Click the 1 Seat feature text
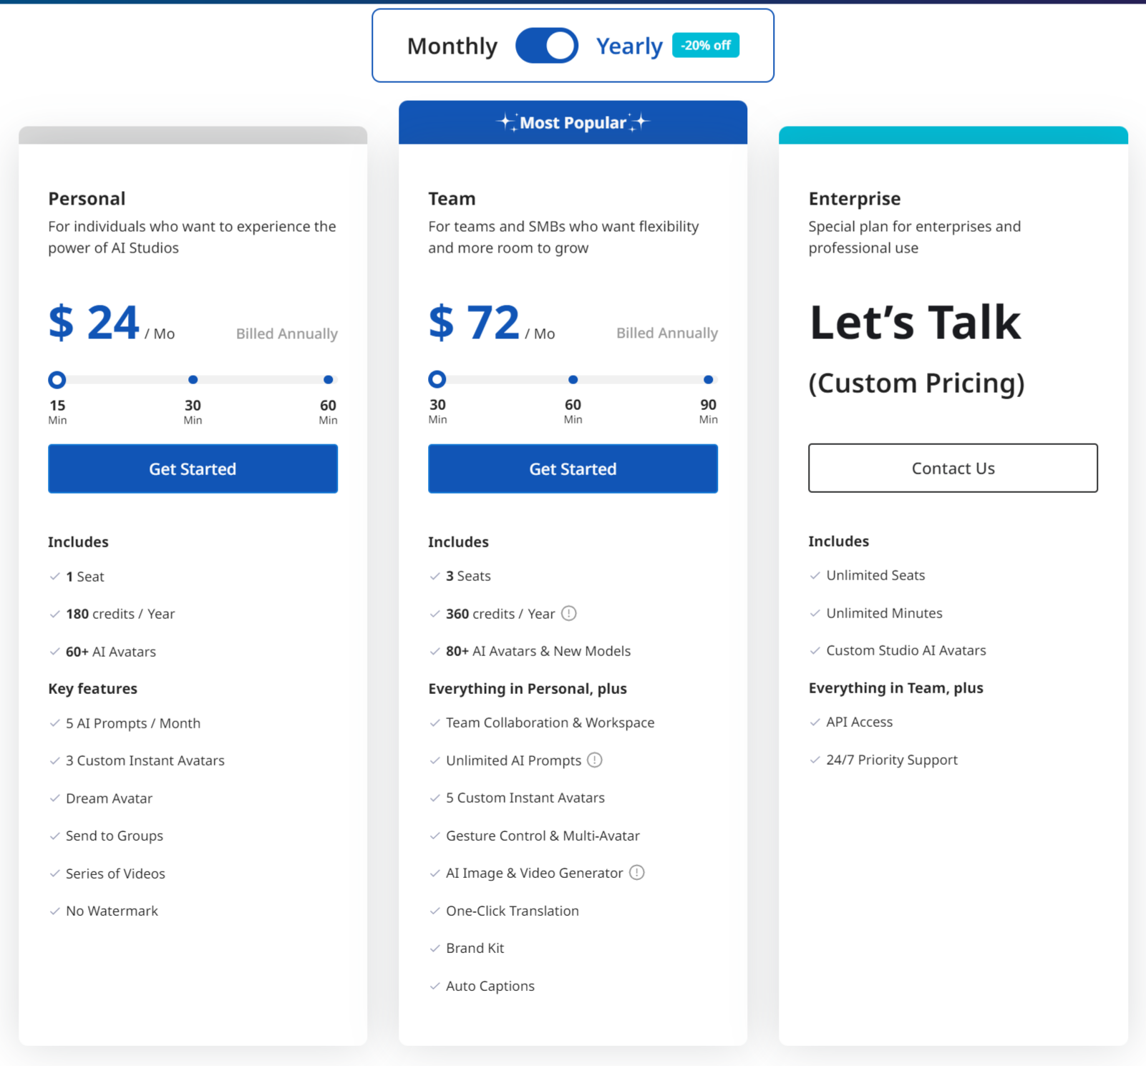The image size is (1146, 1066). pyautogui.click(x=85, y=577)
